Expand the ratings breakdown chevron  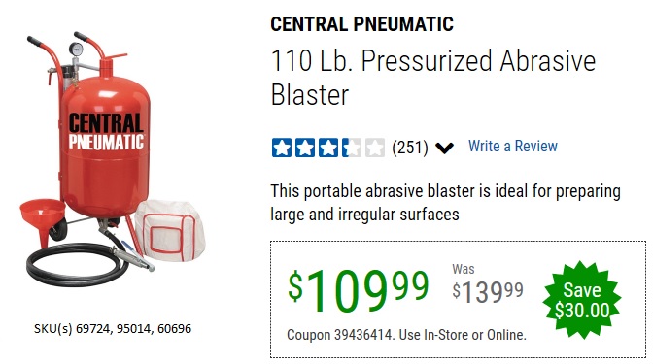pos(444,148)
